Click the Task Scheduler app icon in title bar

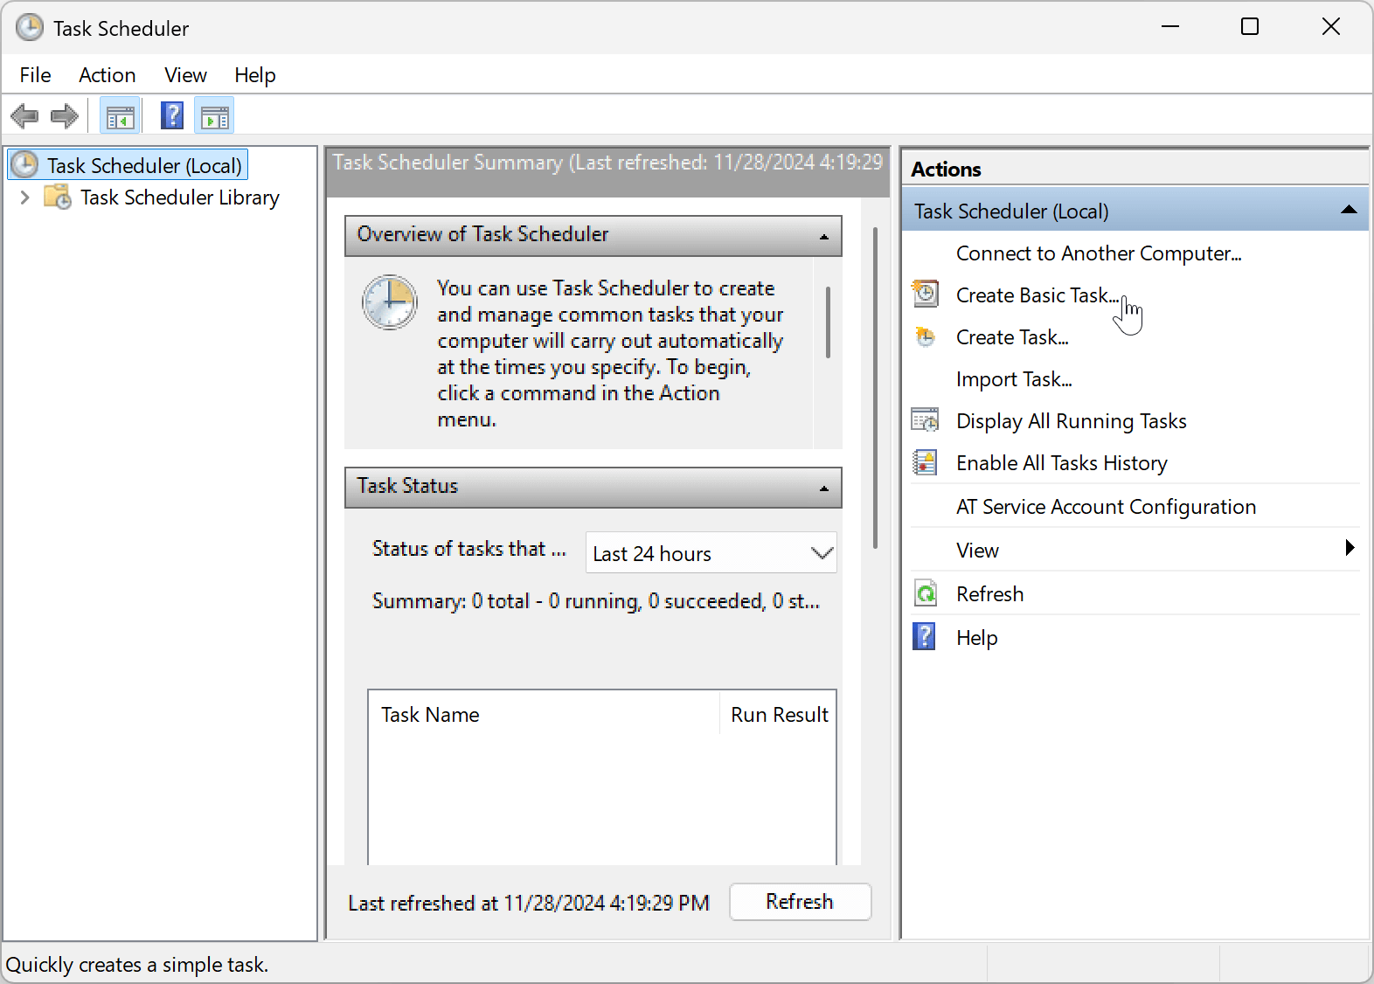[x=30, y=27]
